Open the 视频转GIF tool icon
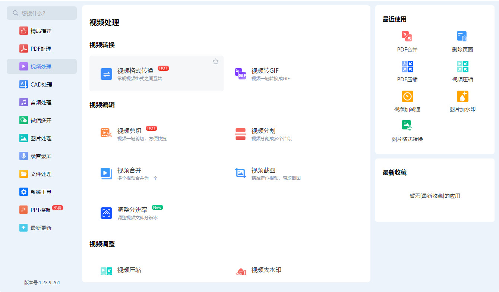The width and height of the screenshot is (499, 292). tap(240, 74)
